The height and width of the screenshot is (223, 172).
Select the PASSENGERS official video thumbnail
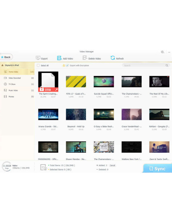[x=48, y=147]
